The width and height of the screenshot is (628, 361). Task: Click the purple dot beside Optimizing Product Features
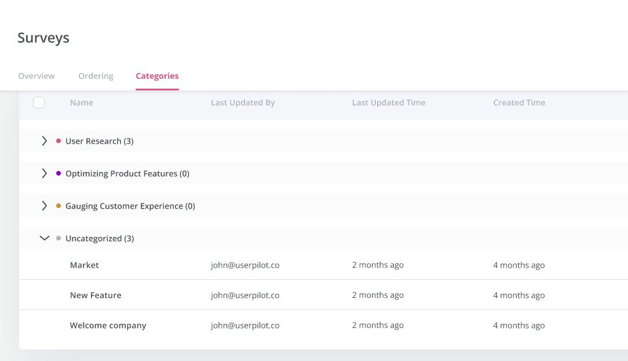click(x=59, y=173)
